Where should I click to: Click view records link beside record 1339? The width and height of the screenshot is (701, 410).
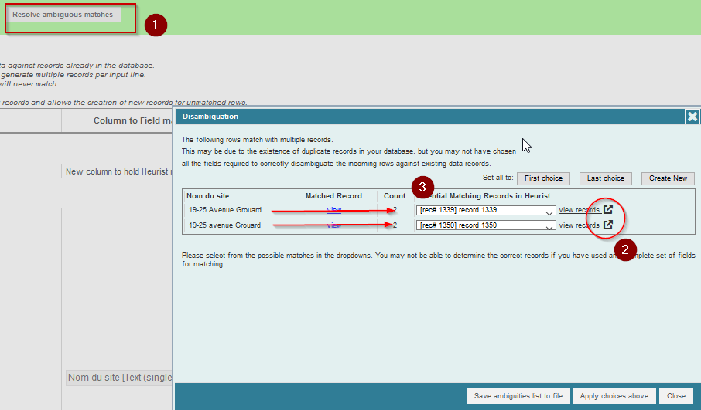579,210
